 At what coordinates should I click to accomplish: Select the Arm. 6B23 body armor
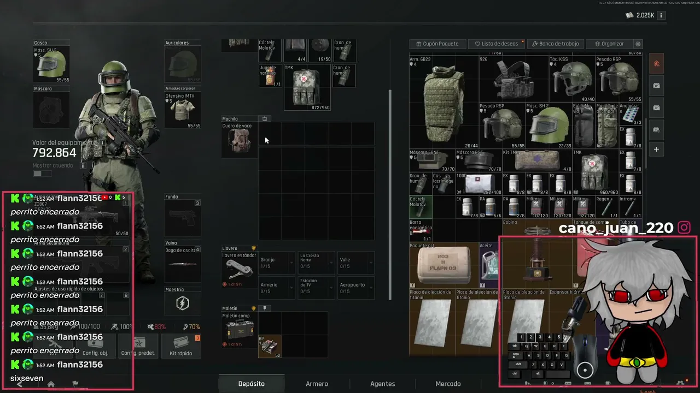444,102
